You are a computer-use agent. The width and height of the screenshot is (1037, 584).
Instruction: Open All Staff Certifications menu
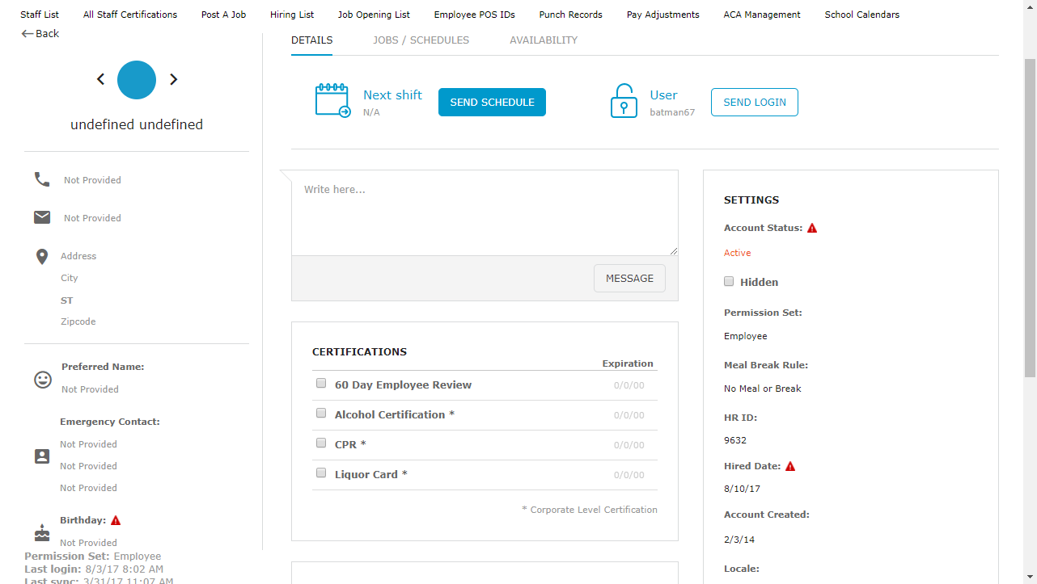pyautogui.click(x=130, y=15)
